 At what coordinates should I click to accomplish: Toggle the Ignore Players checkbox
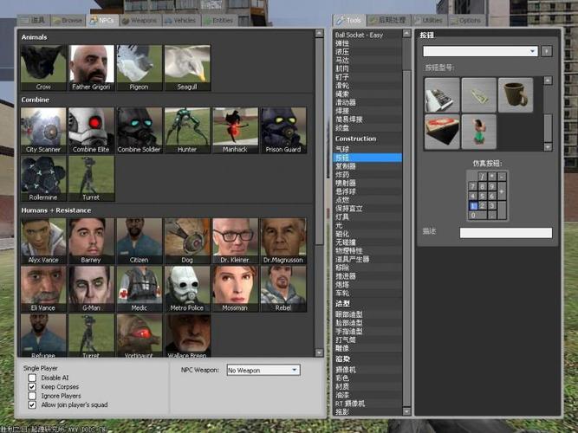pyautogui.click(x=32, y=396)
